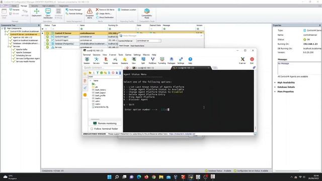Enable MultiExec mode in MobaXterm
The width and height of the screenshot is (322, 181).
pos(152,60)
